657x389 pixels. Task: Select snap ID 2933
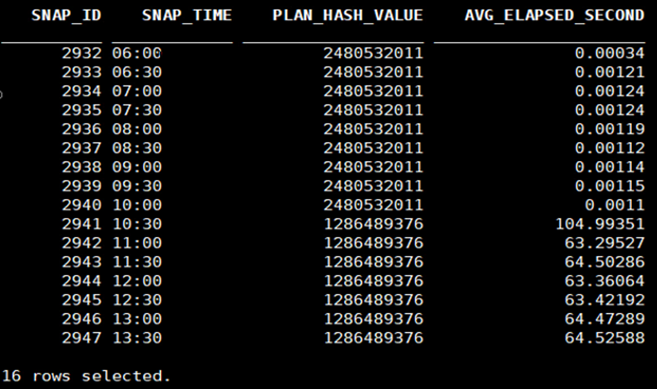tap(82, 72)
